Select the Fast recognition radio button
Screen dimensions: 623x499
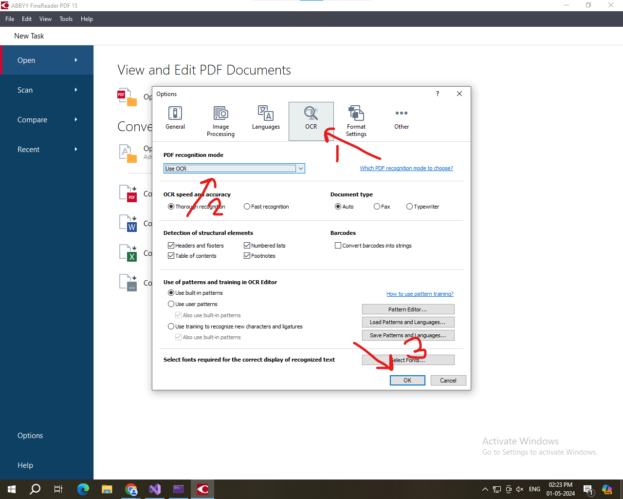click(247, 207)
